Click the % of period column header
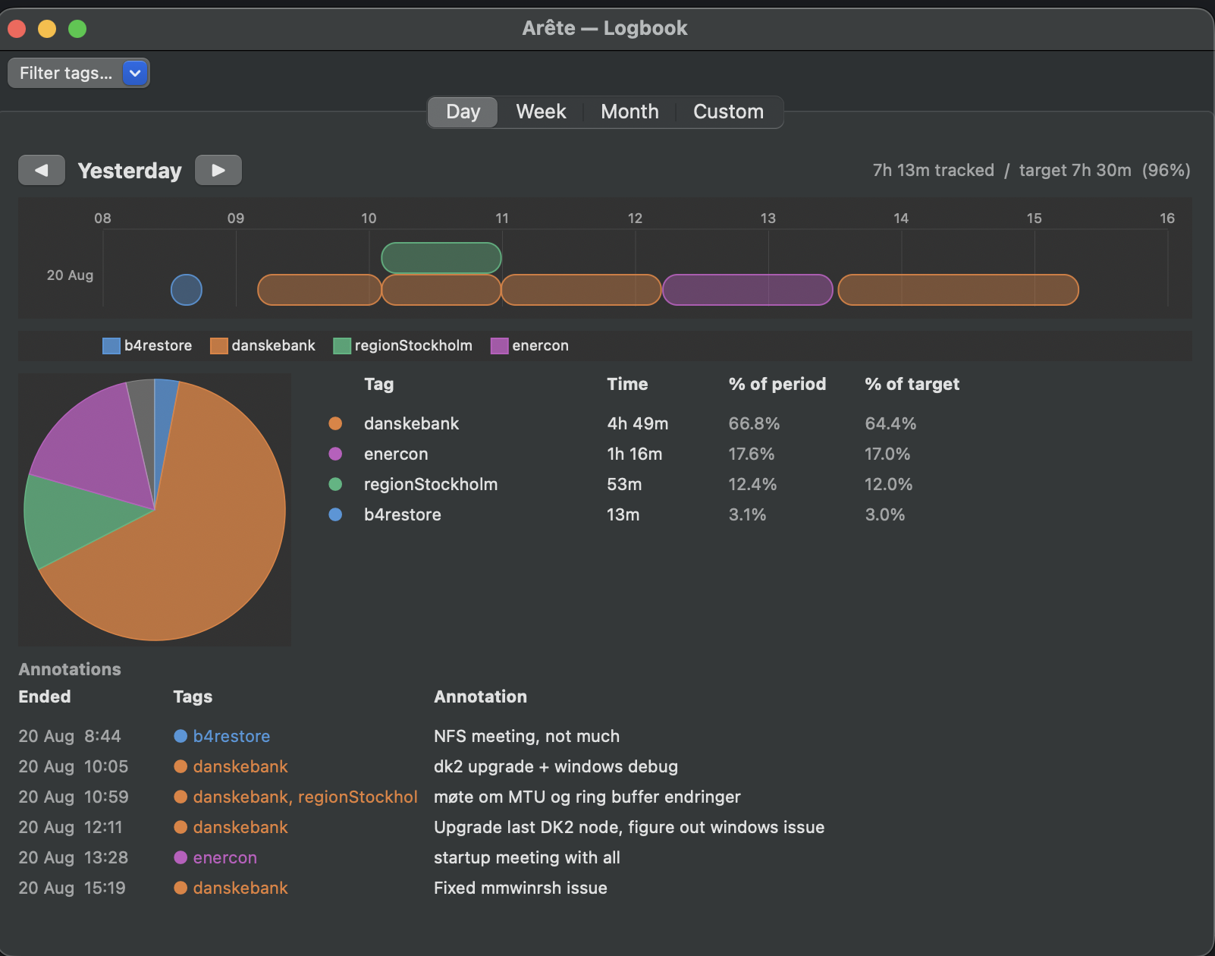 (x=777, y=384)
